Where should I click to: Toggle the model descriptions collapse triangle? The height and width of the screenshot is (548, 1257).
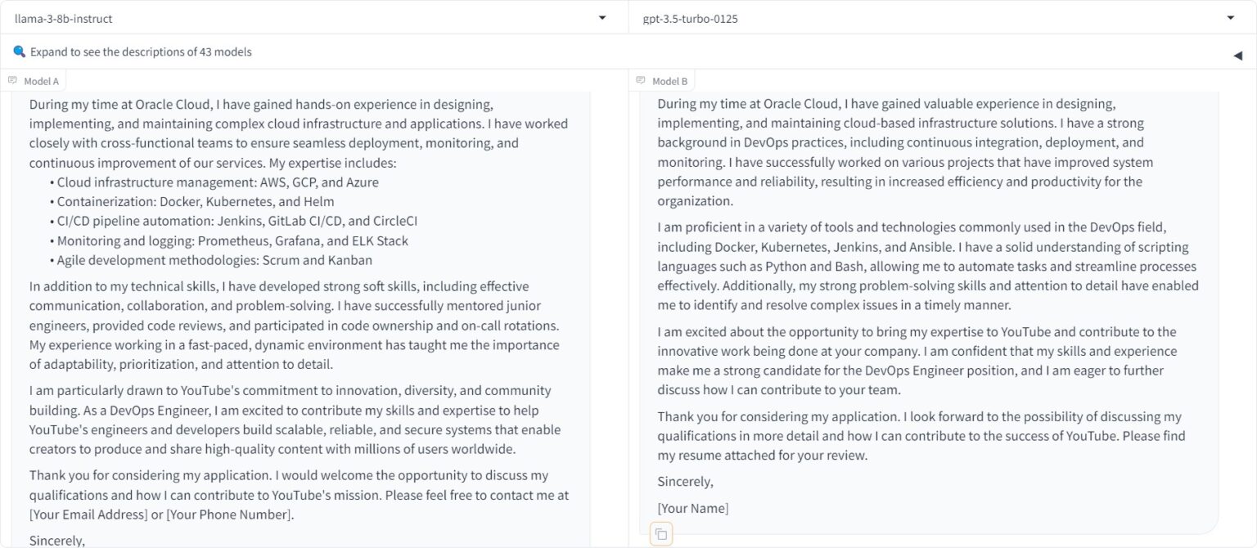(x=1237, y=55)
